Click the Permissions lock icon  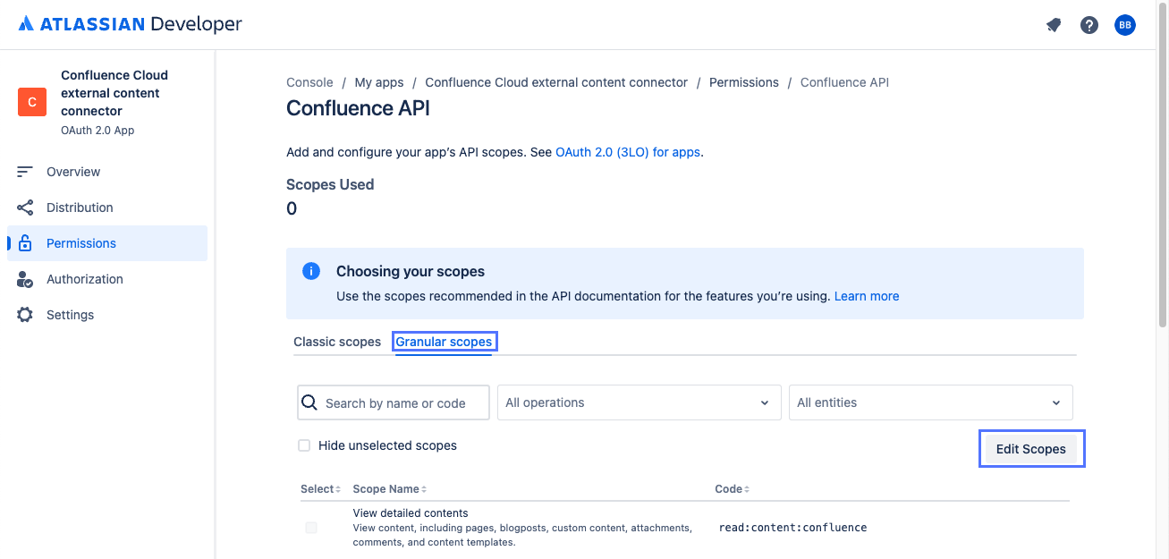[x=25, y=243]
